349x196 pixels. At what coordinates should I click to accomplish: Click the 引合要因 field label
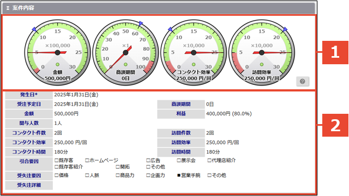[x=29, y=164]
